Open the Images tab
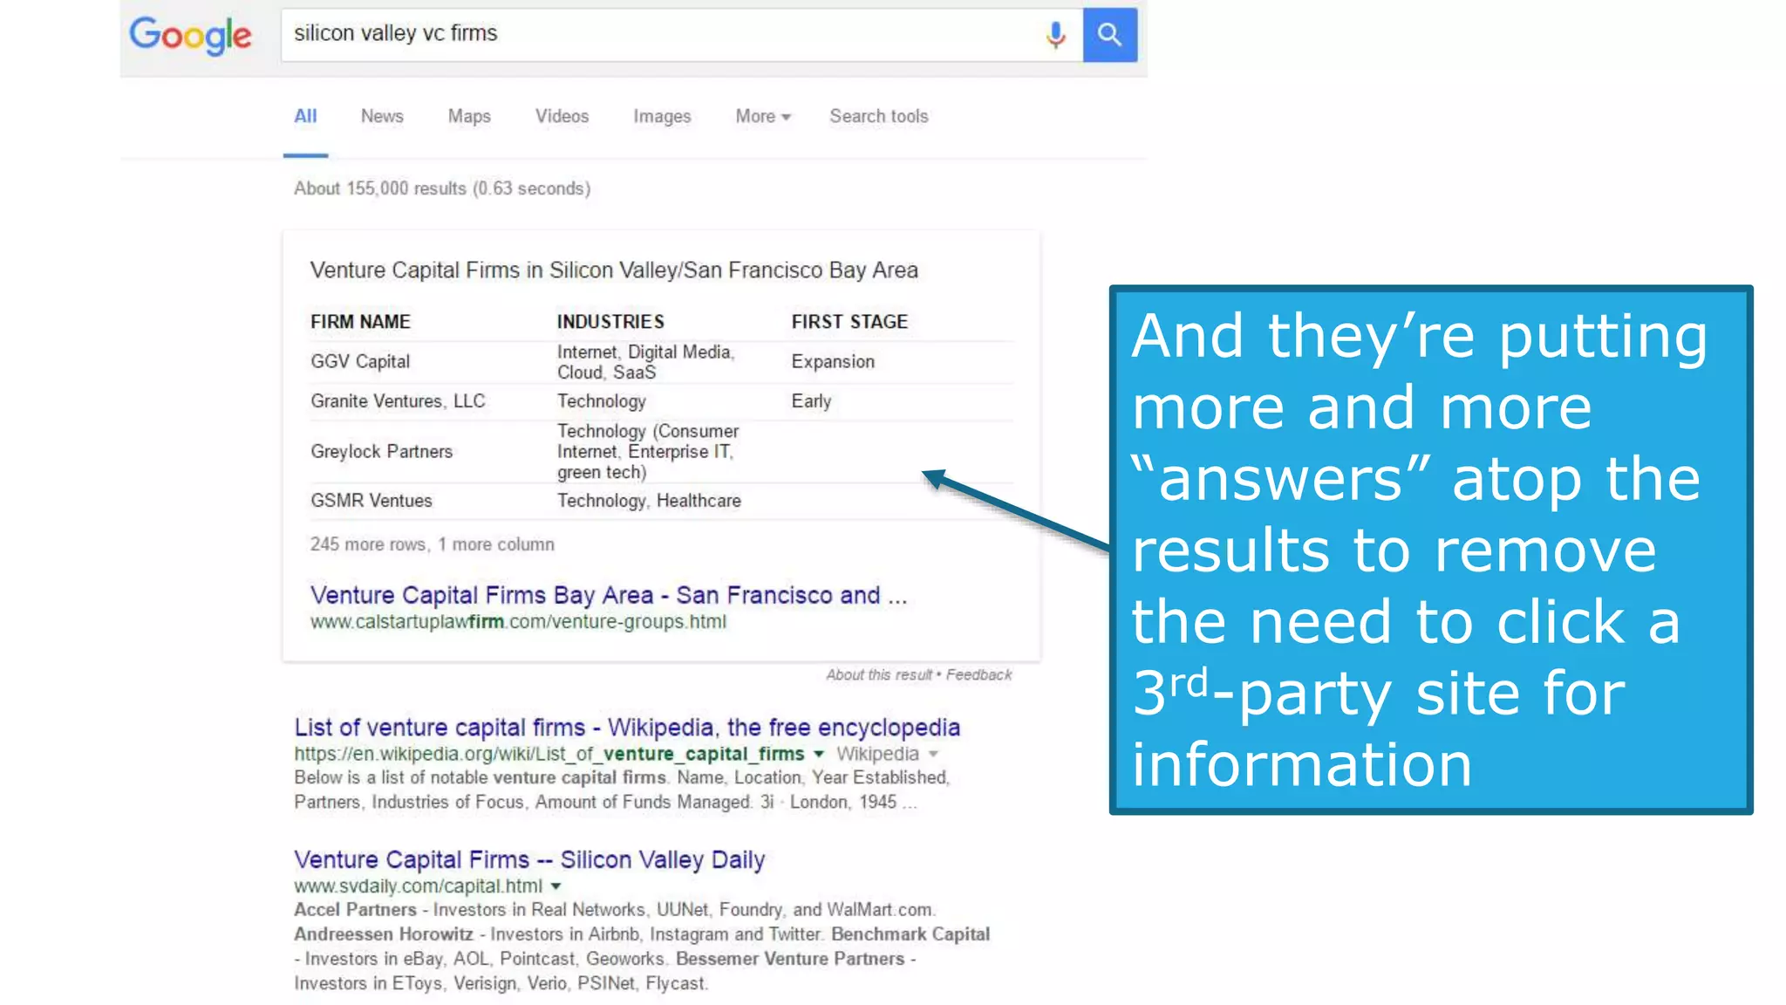Screen dimensions: 1786x1005 662,116
